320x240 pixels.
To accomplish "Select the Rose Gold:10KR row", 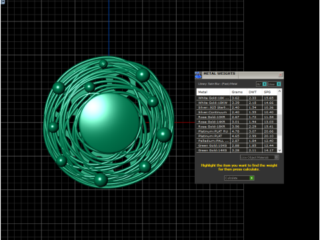I will tap(237, 117).
